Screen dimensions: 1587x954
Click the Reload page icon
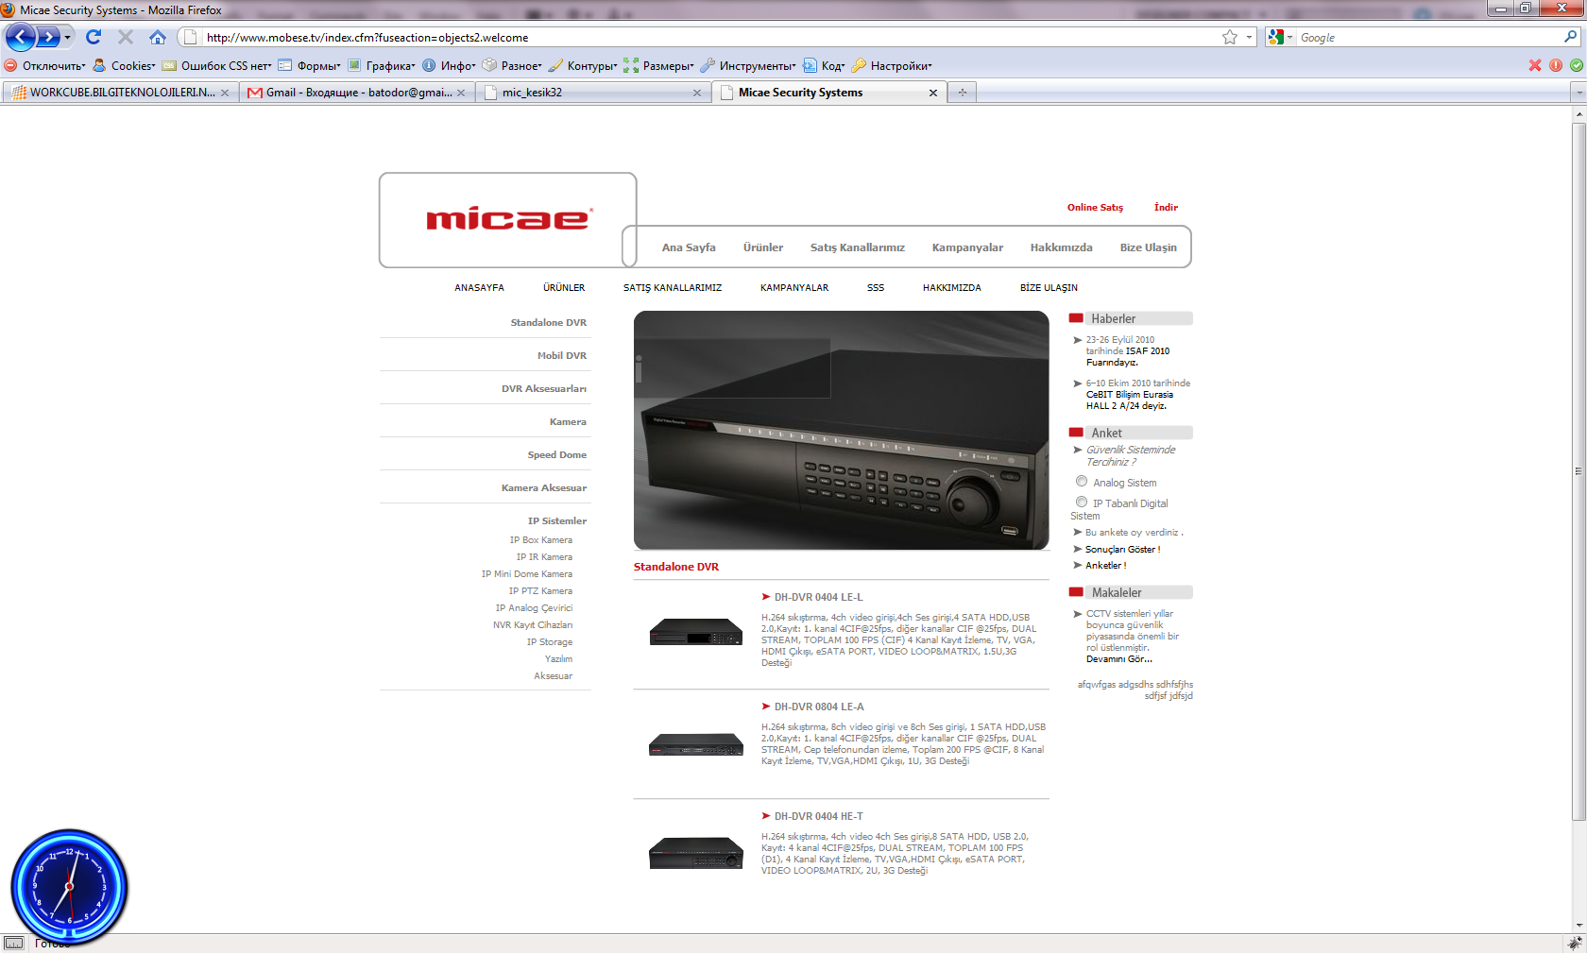point(93,37)
